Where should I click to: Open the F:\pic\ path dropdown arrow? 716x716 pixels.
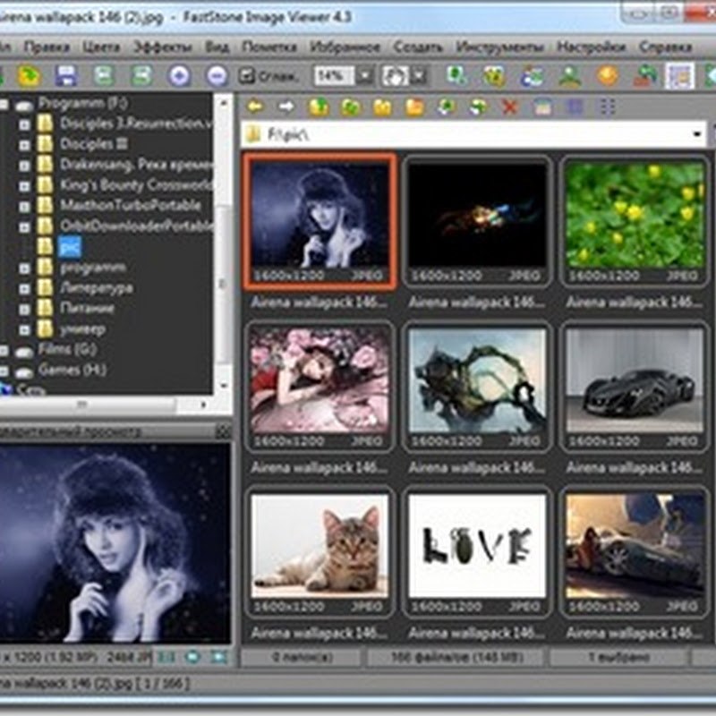click(697, 134)
